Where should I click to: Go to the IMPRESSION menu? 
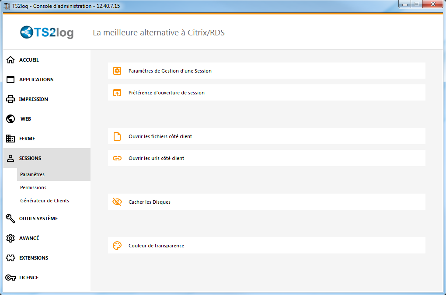click(47, 99)
